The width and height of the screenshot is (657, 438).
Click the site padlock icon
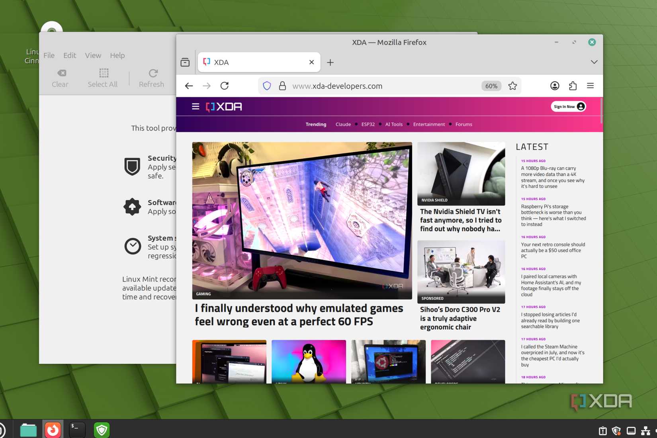coord(282,86)
